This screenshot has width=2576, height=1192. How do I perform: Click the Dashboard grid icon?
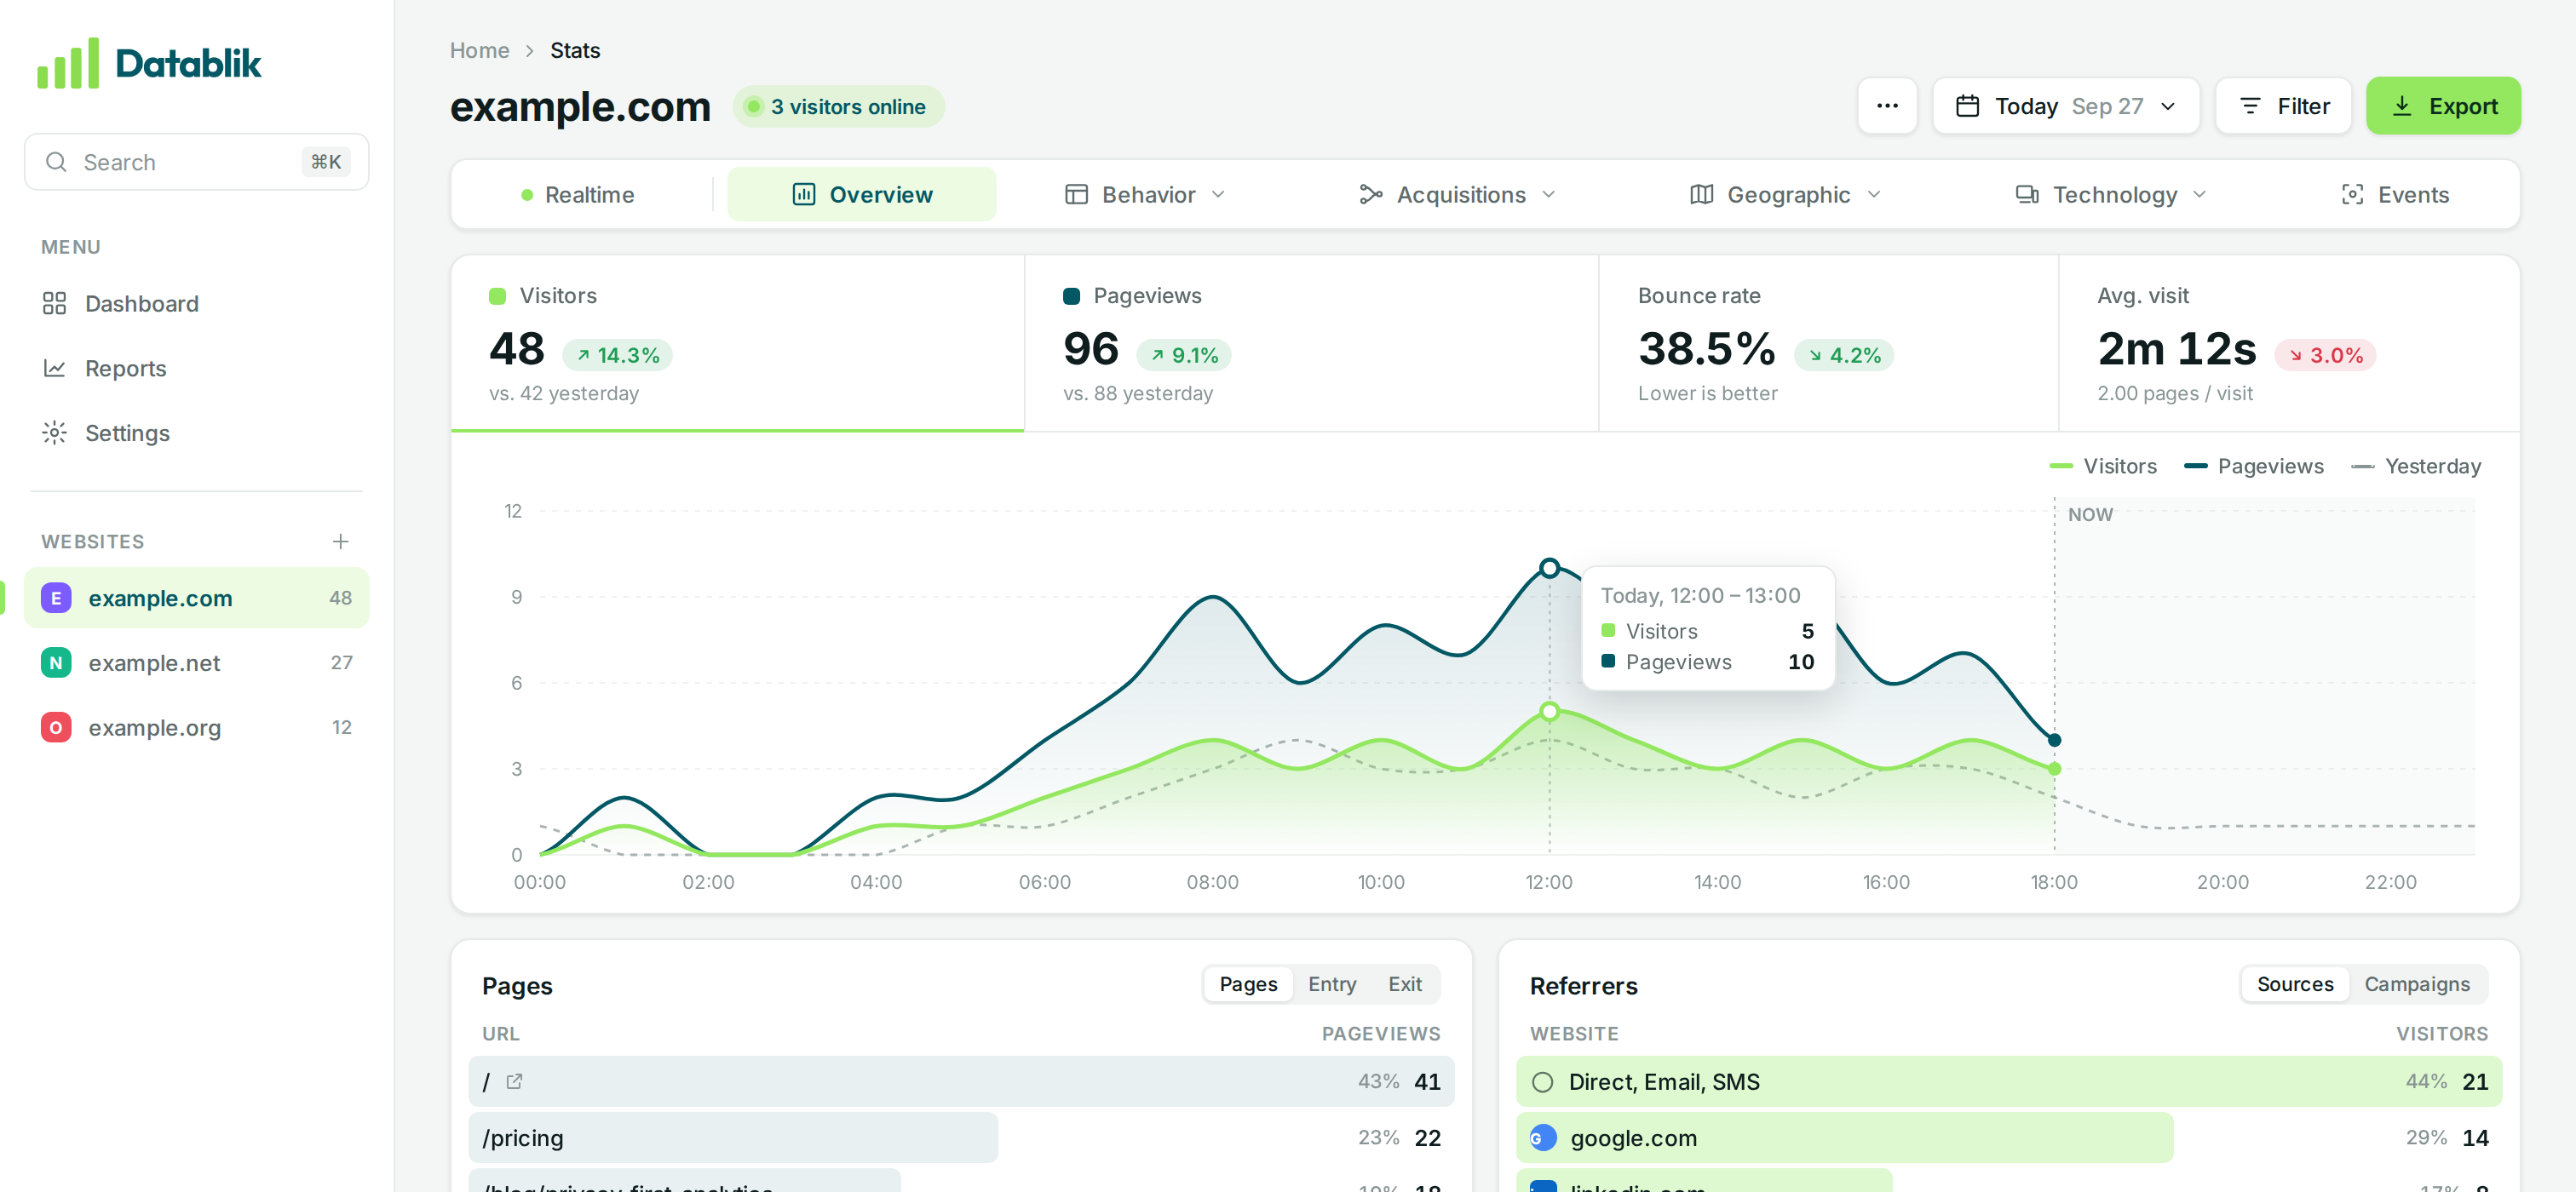(x=54, y=304)
